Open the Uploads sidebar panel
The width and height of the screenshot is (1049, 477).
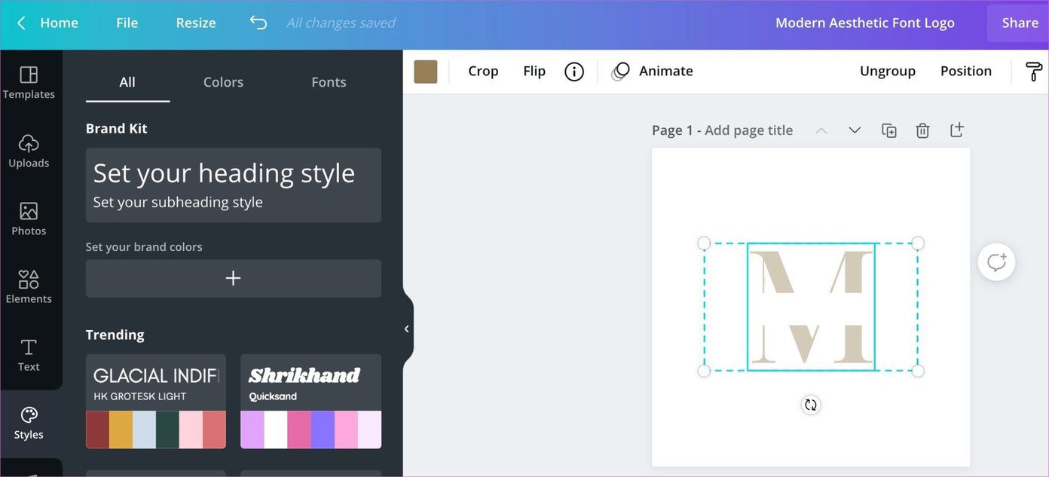(29, 151)
